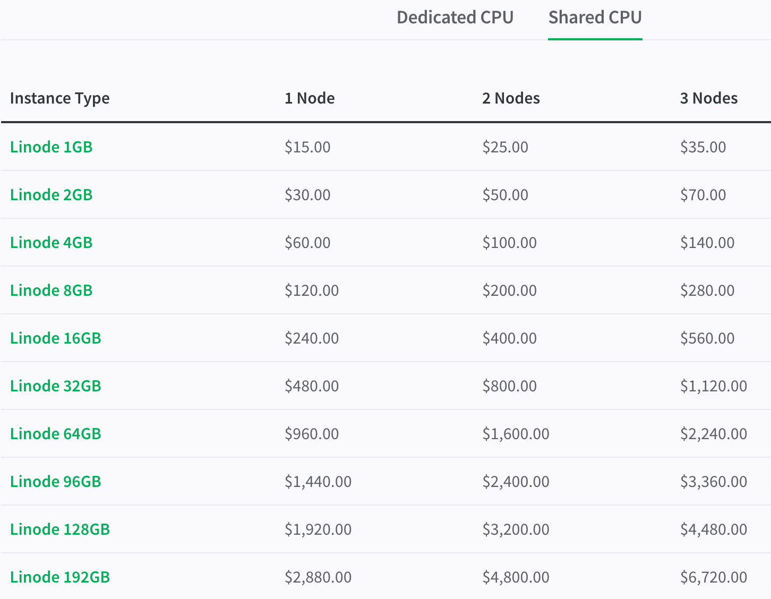
Task: Switch to the Dedicated CPU tab
Action: 455,18
